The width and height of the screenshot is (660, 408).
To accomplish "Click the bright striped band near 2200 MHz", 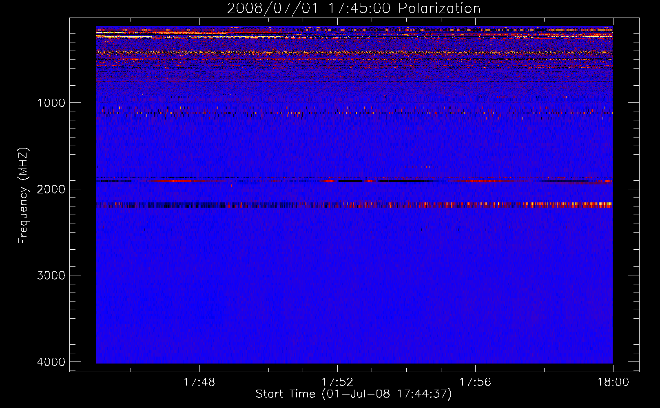I will pyautogui.click(x=354, y=205).
